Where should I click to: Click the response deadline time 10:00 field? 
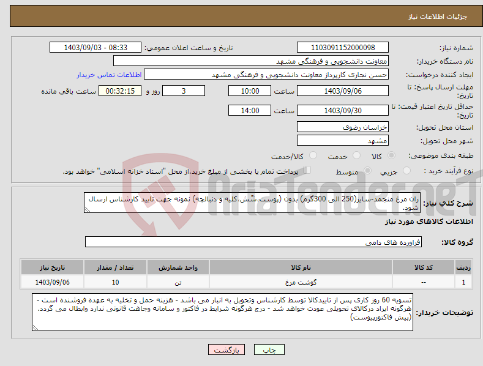pos(250,91)
